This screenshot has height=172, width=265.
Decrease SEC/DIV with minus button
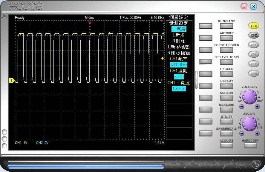[x=242, y=133]
